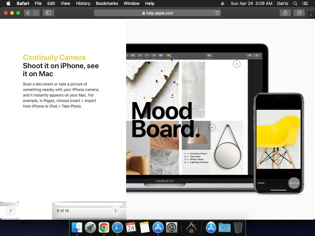Go forward in Safari history
315x236 pixels.
(x=36, y=13)
